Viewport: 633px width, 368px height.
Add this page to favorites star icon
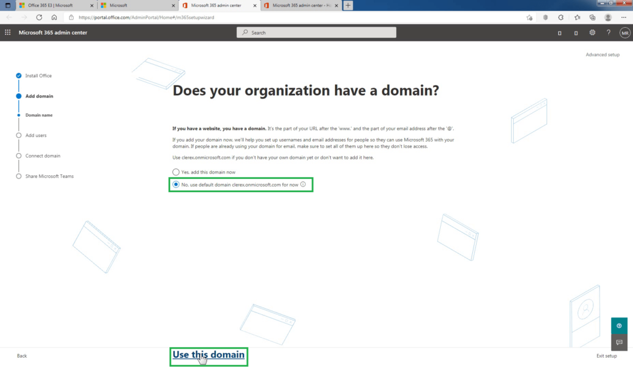tap(529, 17)
